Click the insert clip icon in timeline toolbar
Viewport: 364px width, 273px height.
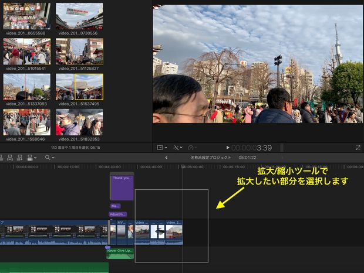pos(11,158)
